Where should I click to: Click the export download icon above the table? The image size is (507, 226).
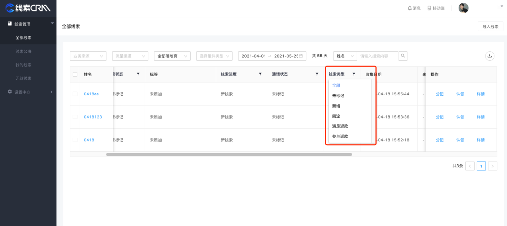coord(490,56)
